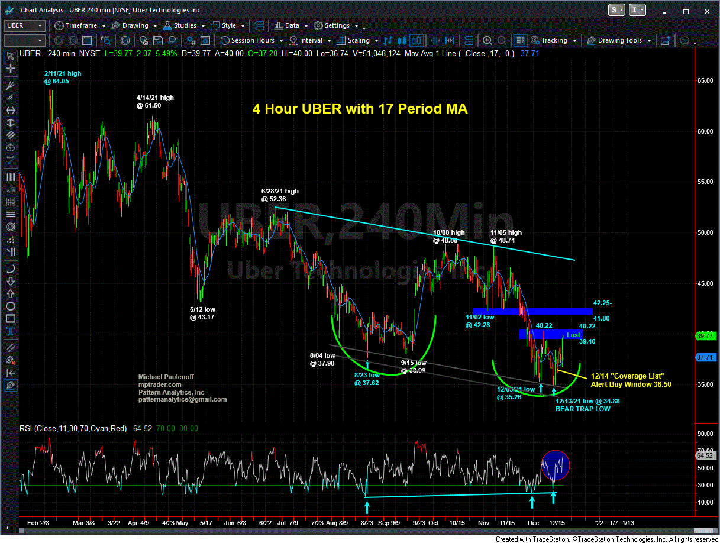This screenshot has width=720, height=543.
Task: Click the '2/11/21 high @ 64.05' annotation
Action: click(x=63, y=77)
